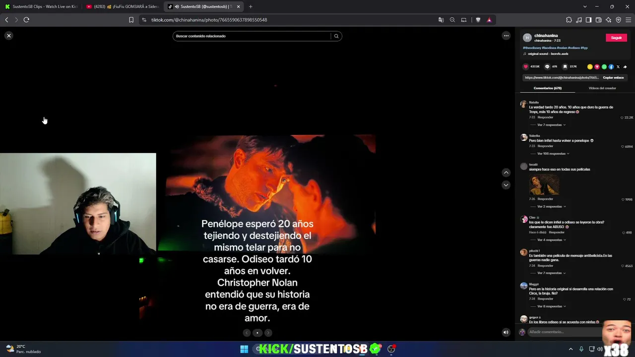Switch to 'Videos del creador' tab

pos(602,88)
